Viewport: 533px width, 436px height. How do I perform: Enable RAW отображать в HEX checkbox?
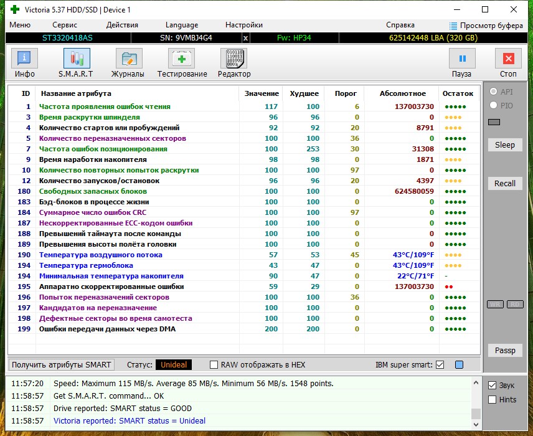pos(214,364)
